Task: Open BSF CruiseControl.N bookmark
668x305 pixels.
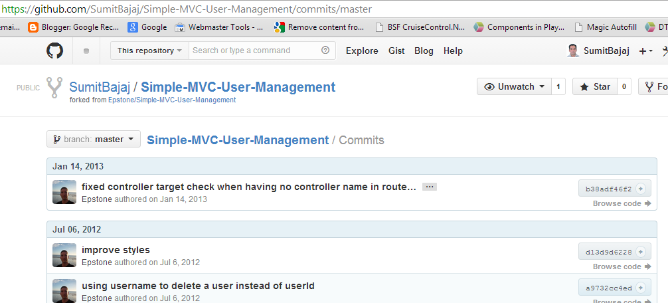Action: pyautogui.click(x=420, y=27)
